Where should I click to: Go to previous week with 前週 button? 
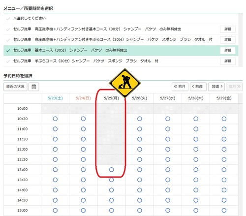tap(198, 87)
